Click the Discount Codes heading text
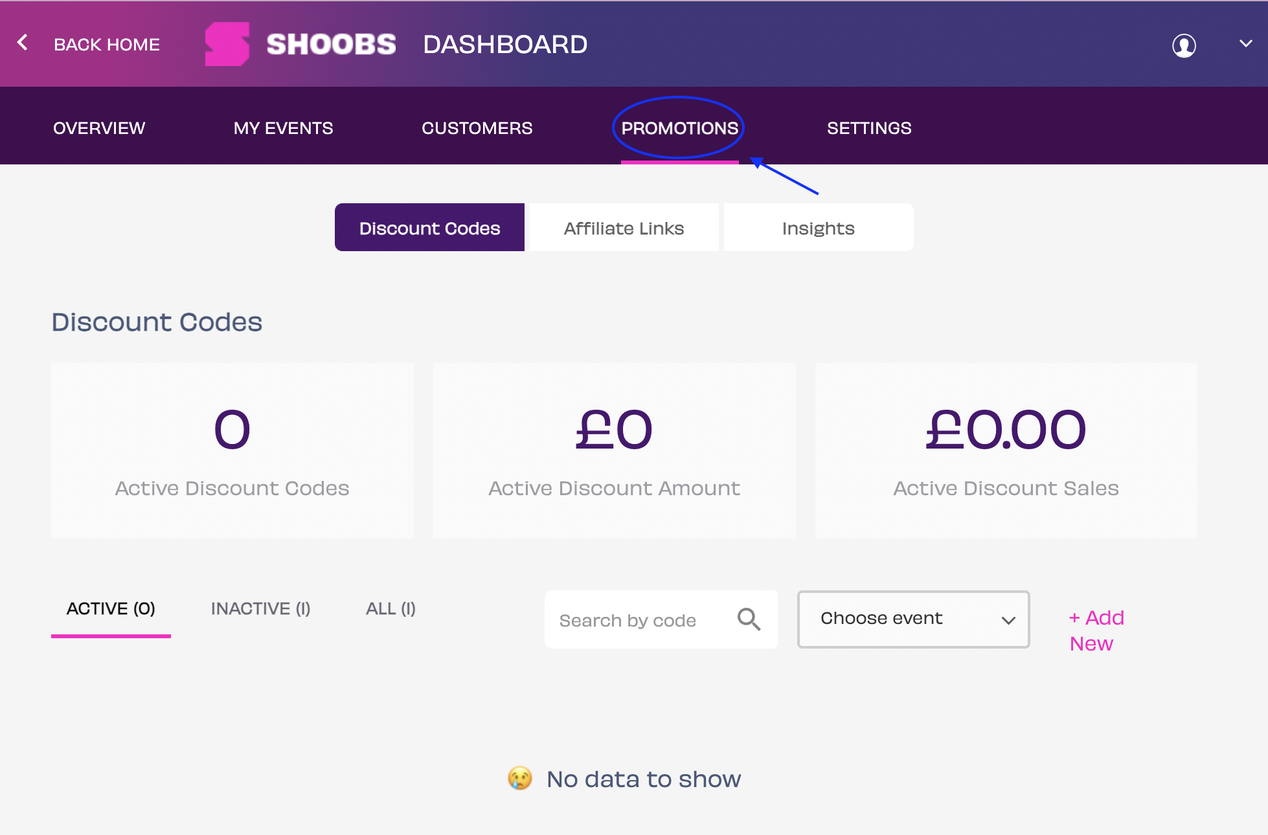 tap(157, 322)
